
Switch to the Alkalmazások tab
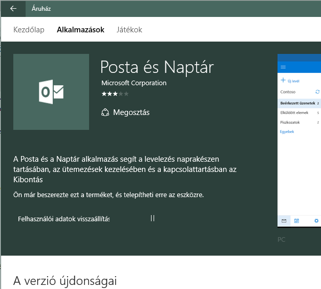[x=81, y=30]
